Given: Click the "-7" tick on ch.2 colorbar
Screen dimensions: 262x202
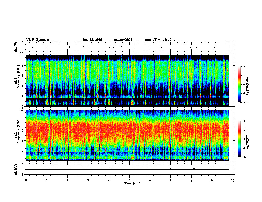Looking at the screenshot, I should click(244, 130).
